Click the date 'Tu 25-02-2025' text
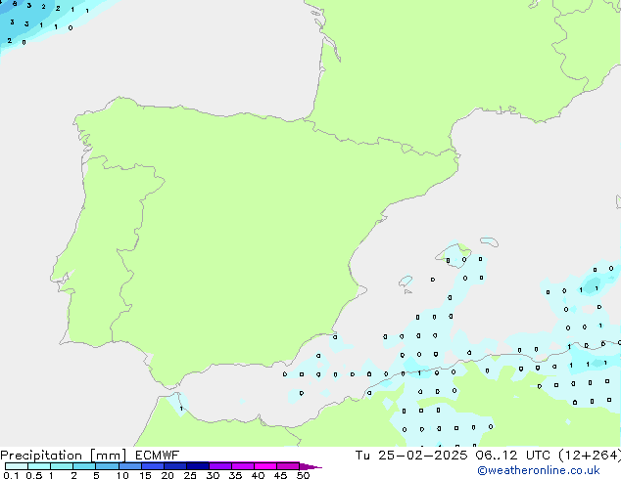This screenshot has width=621, height=479. [411, 456]
